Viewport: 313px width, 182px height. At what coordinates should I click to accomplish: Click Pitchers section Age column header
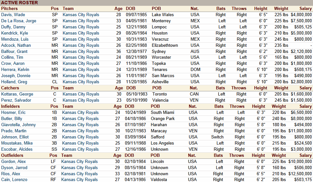(118, 9)
